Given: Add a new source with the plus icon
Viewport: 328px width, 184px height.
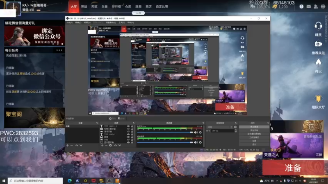Looking at the screenshot, I should (x=102, y=145).
